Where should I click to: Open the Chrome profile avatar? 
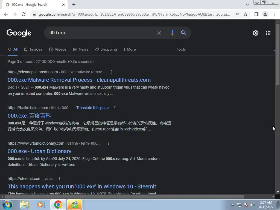click(265, 14)
